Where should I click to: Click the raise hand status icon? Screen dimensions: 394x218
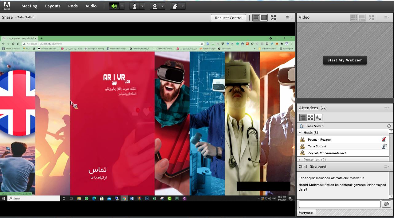175,6
